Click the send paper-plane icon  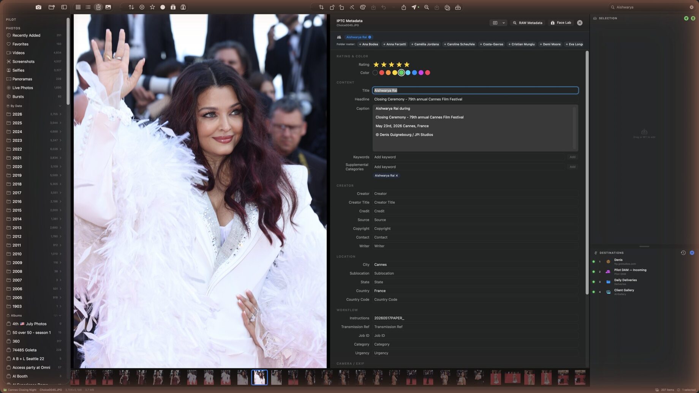[x=414, y=7]
